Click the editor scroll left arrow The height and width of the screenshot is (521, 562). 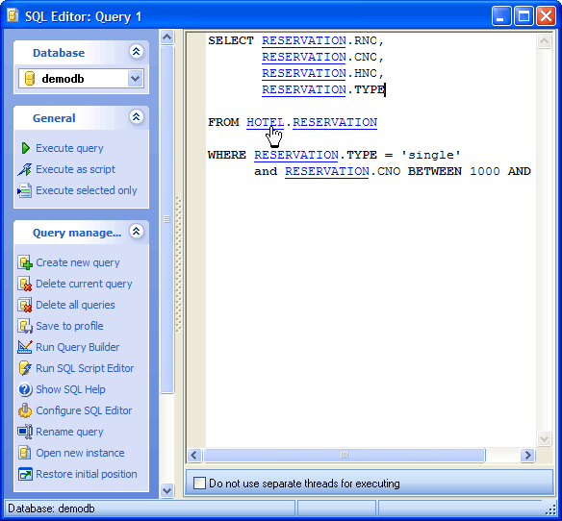tap(193, 455)
